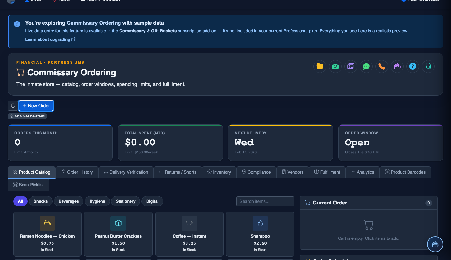This screenshot has height=260, width=451.
Task: Click the ACA 4-ALDF-7D-02 compliance badge
Action: click(27, 116)
